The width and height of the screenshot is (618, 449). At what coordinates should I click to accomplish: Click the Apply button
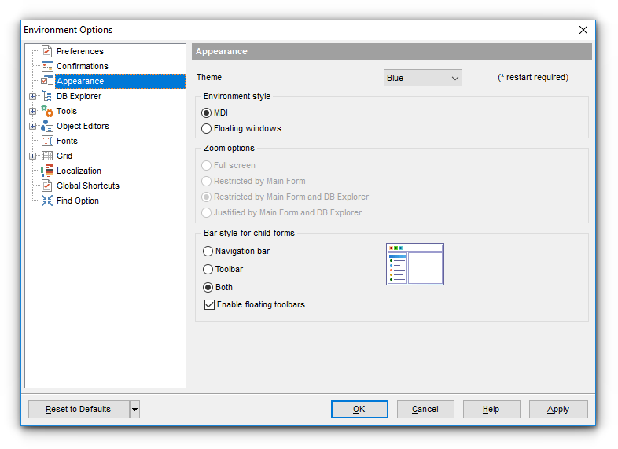pyautogui.click(x=558, y=409)
